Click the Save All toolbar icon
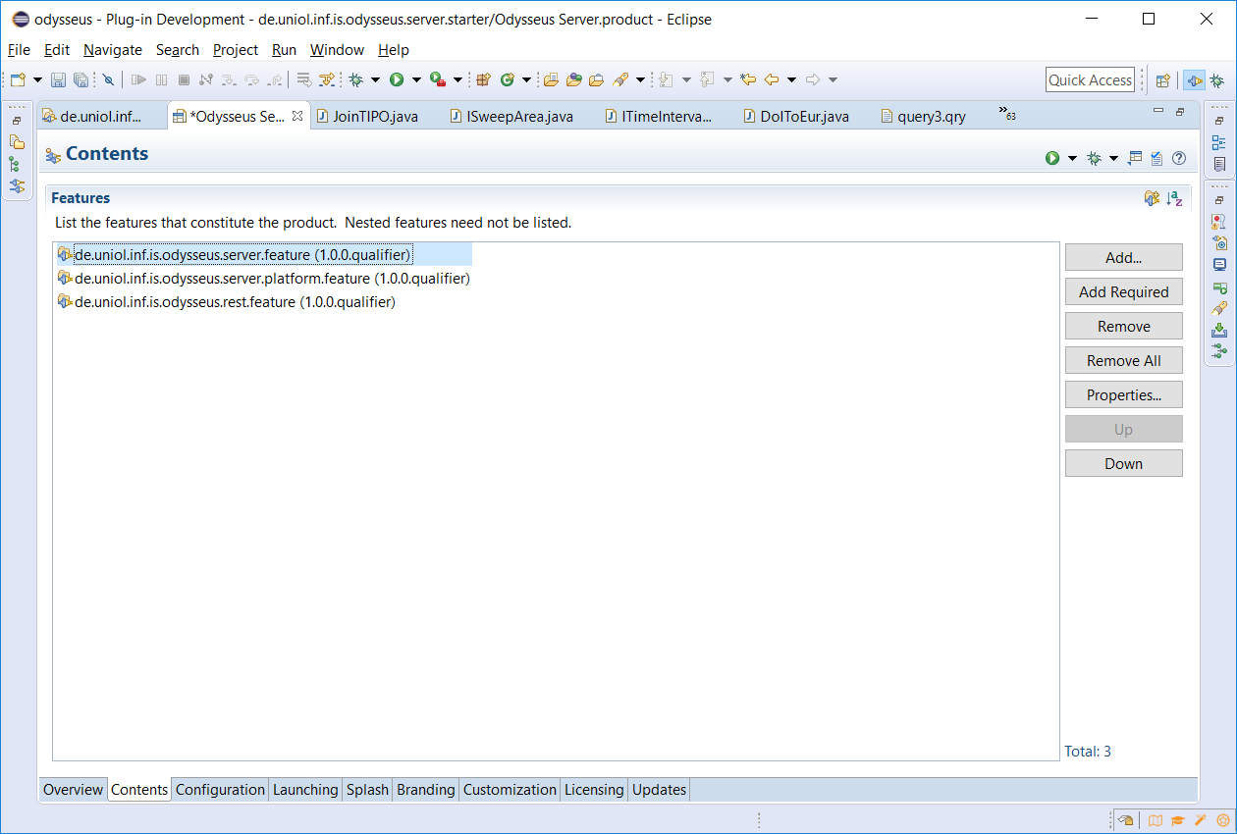This screenshot has width=1237, height=834. coord(81,79)
